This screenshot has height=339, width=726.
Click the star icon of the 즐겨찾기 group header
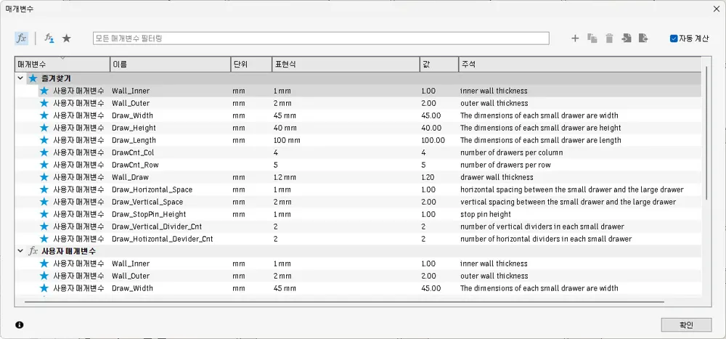(x=33, y=78)
